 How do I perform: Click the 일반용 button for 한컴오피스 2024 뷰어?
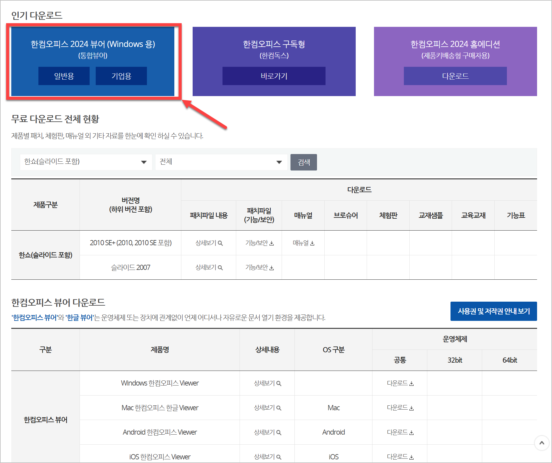pyautogui.click(x=64, y=76)
